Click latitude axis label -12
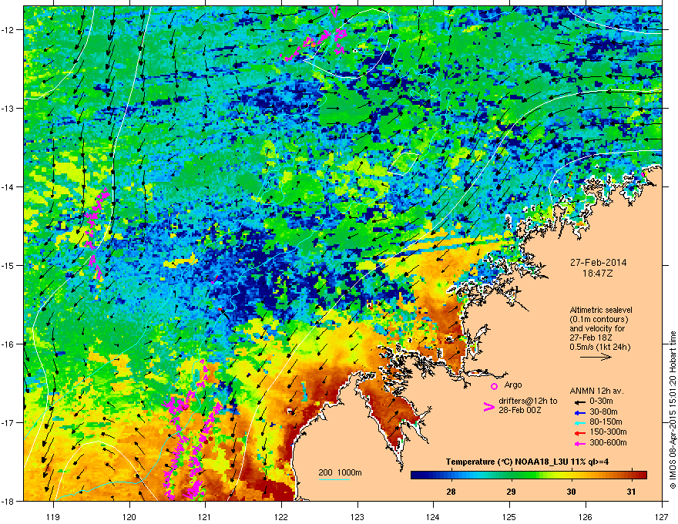The height and width of the screenshot is (524, 678). pos(8,29)
